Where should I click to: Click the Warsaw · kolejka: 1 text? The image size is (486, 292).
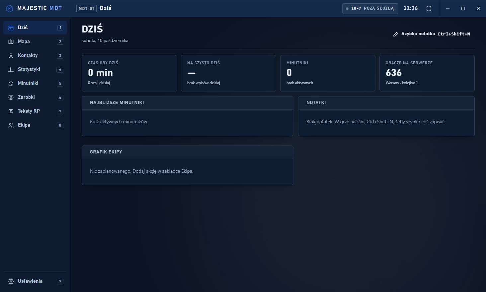pos(402,83)
